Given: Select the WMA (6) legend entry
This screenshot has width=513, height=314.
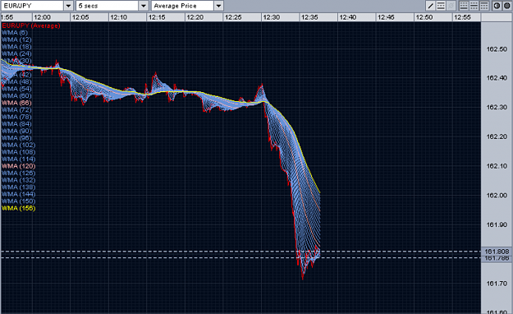Looking at the screenshot, I should (15, 32).
